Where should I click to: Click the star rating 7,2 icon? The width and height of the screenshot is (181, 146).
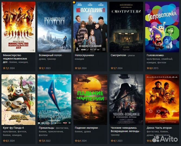pyautogui.click(x=4, y=68)
